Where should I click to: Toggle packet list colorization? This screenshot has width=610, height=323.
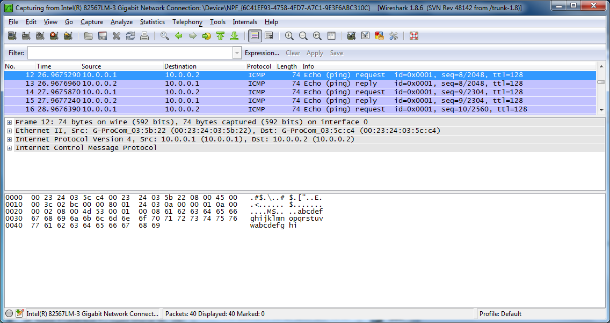tap(255, 36)
